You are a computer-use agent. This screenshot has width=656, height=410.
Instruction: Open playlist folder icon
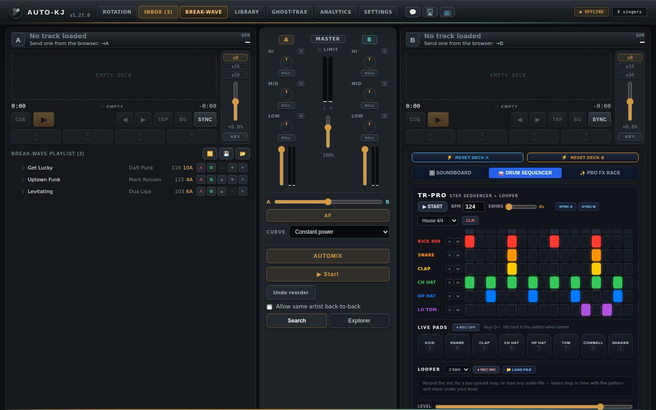[x=243, y=154]
